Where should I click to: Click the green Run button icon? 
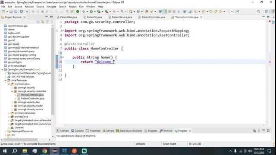click(x=91, y=12)
